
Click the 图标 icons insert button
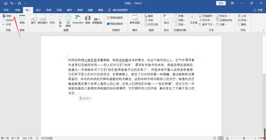coord(60,21)
